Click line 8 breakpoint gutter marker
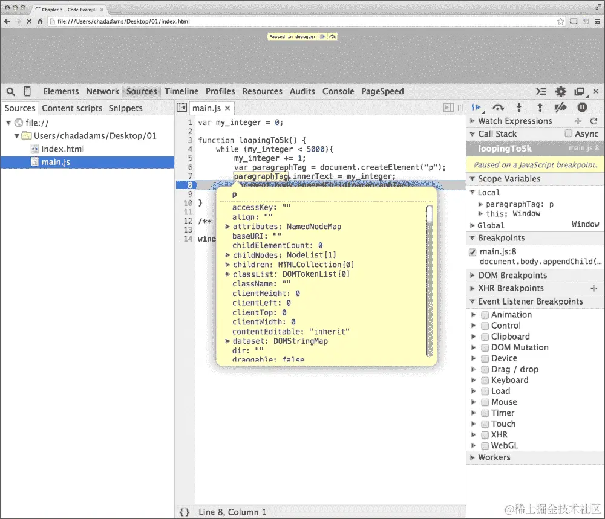 pos(187,185)
